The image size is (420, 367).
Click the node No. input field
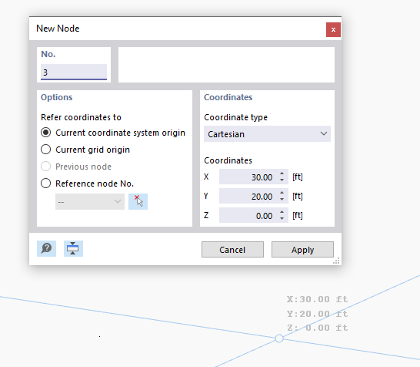pos(74,72)
